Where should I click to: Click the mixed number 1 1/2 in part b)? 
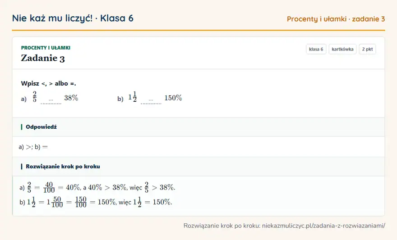(x=133, y=97)
